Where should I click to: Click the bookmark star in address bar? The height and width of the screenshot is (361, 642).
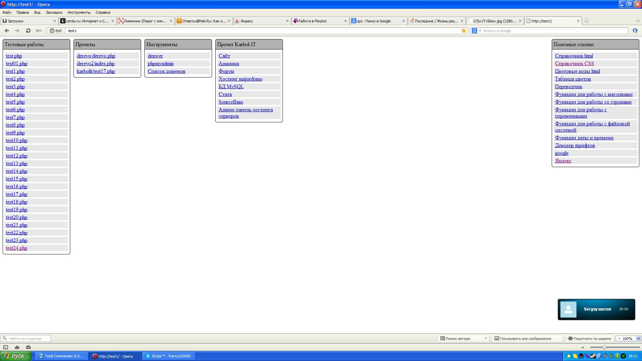coord(463,30)
